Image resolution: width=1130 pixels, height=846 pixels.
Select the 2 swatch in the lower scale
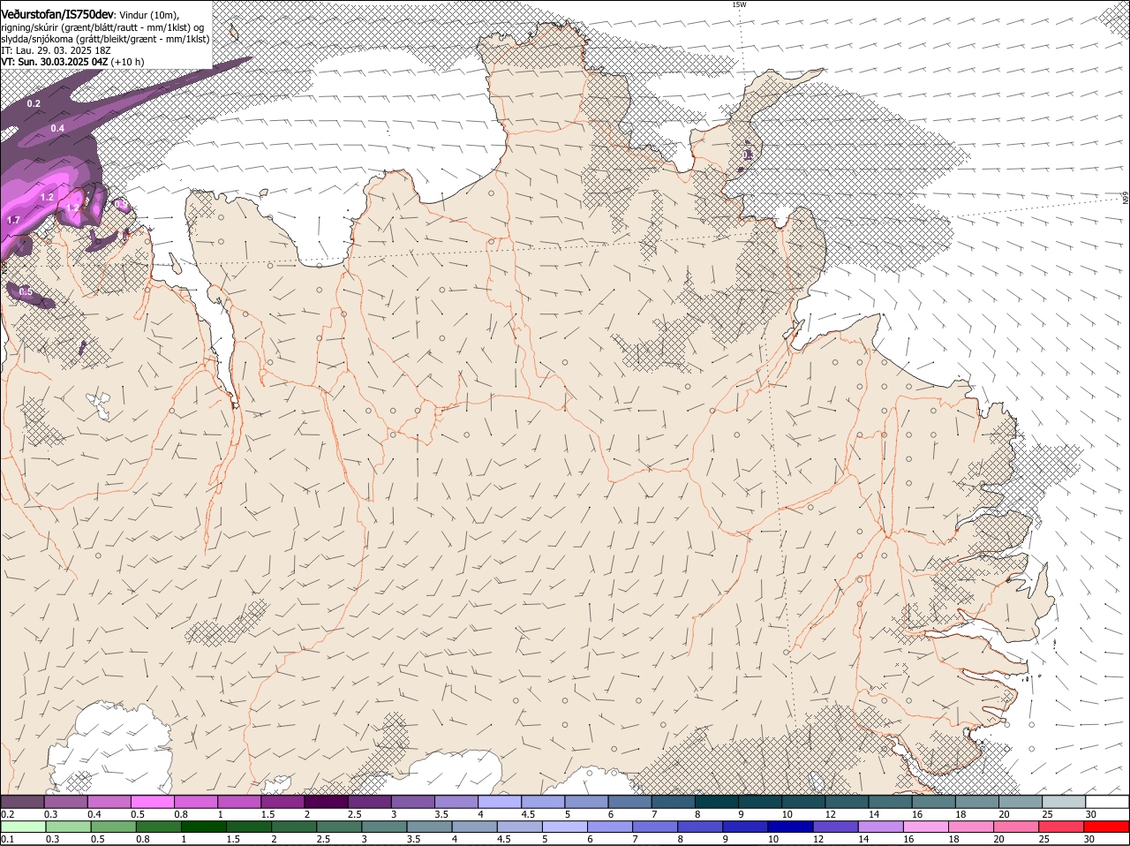click(x=294, y=827)
